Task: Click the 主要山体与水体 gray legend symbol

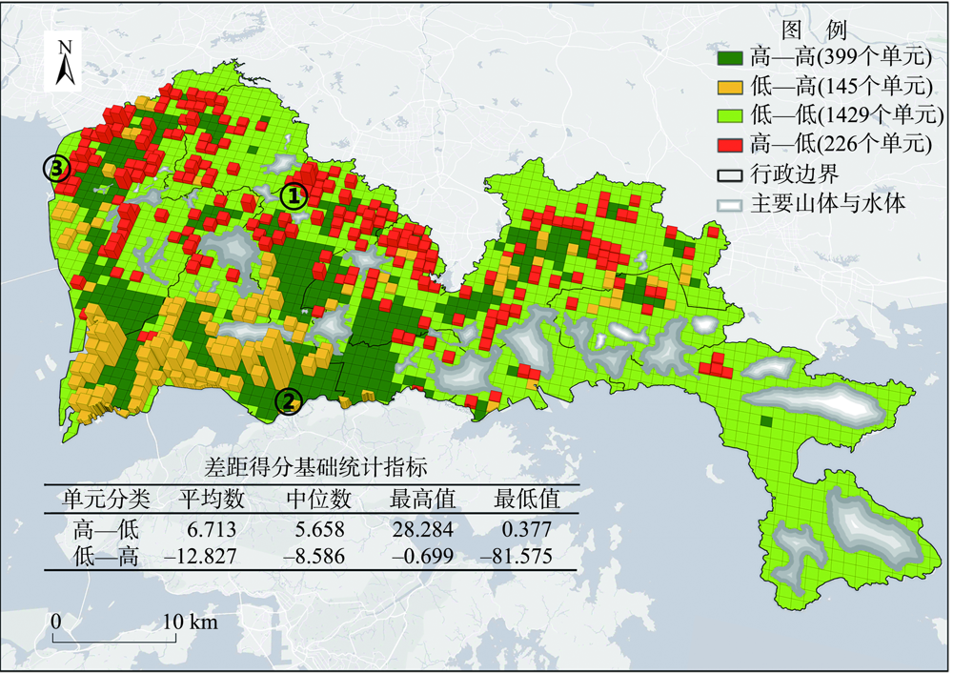Action: pyautogui.click(x=730, y=204)
